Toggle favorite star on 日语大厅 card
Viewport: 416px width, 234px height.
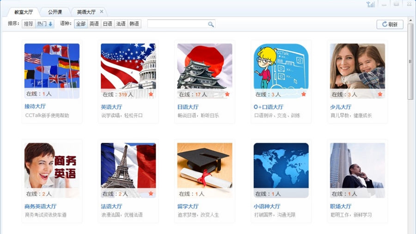(x=227, y=94)
